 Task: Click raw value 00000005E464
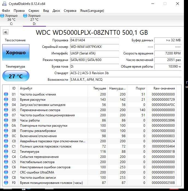163,146
